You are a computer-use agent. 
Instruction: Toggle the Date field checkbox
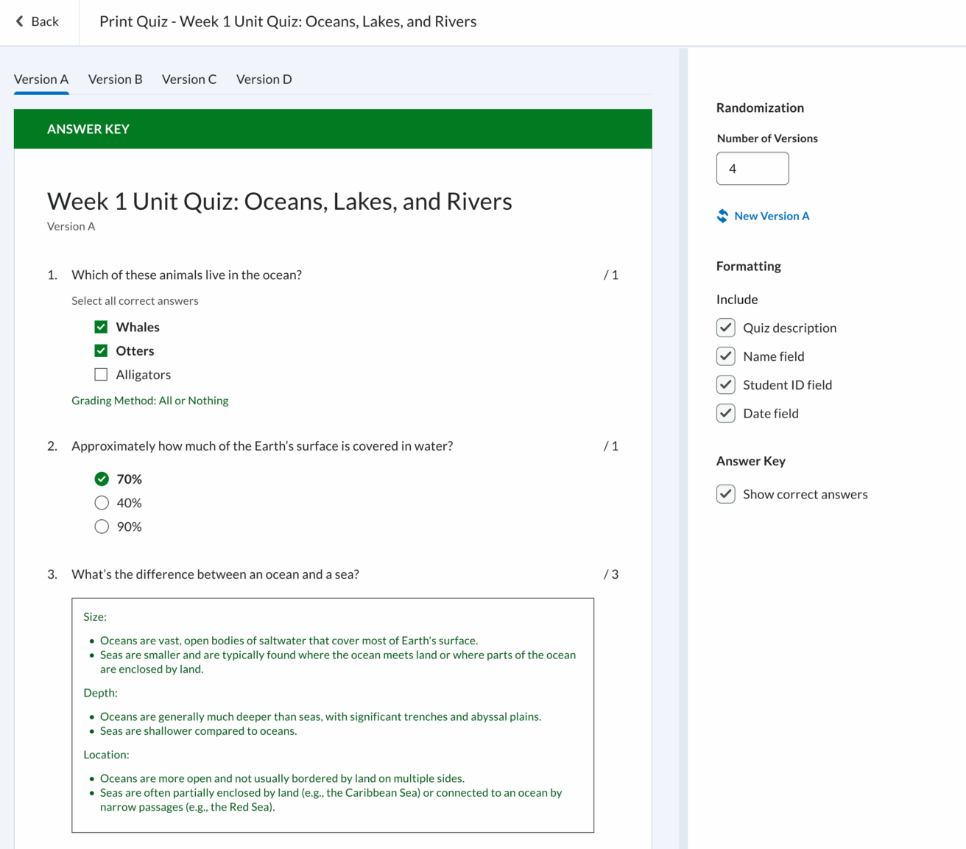[725, 414]
